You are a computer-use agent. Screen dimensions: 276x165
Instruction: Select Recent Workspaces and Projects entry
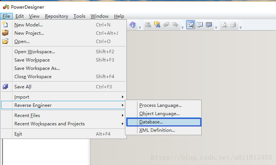[63, 123]
